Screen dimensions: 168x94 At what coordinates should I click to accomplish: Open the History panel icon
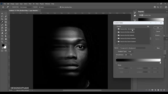pyautogui.click(x=135, y=13)
